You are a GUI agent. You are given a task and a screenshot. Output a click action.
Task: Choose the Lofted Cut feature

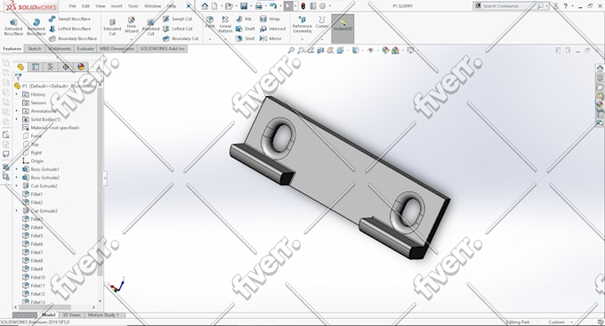(x=177, y=29)
